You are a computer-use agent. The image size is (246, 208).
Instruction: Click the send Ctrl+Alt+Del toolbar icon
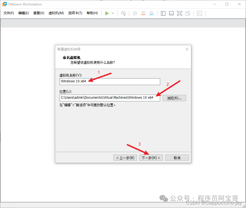[x=123, y=13]
